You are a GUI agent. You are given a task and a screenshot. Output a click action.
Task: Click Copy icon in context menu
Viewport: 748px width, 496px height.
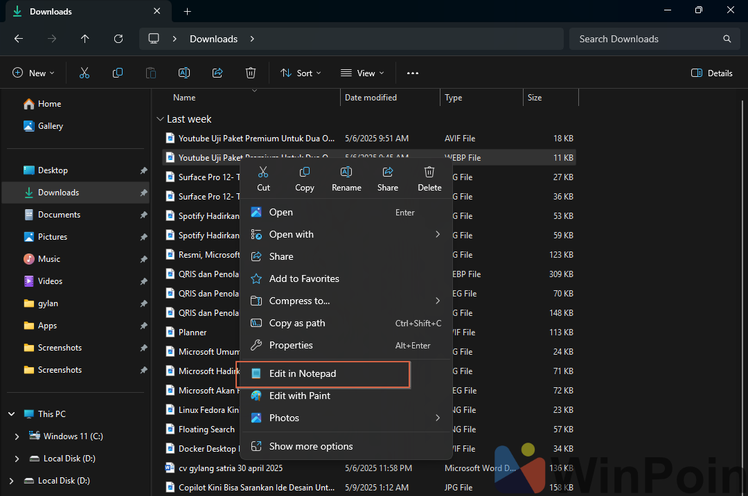click(x=304, y=172)
